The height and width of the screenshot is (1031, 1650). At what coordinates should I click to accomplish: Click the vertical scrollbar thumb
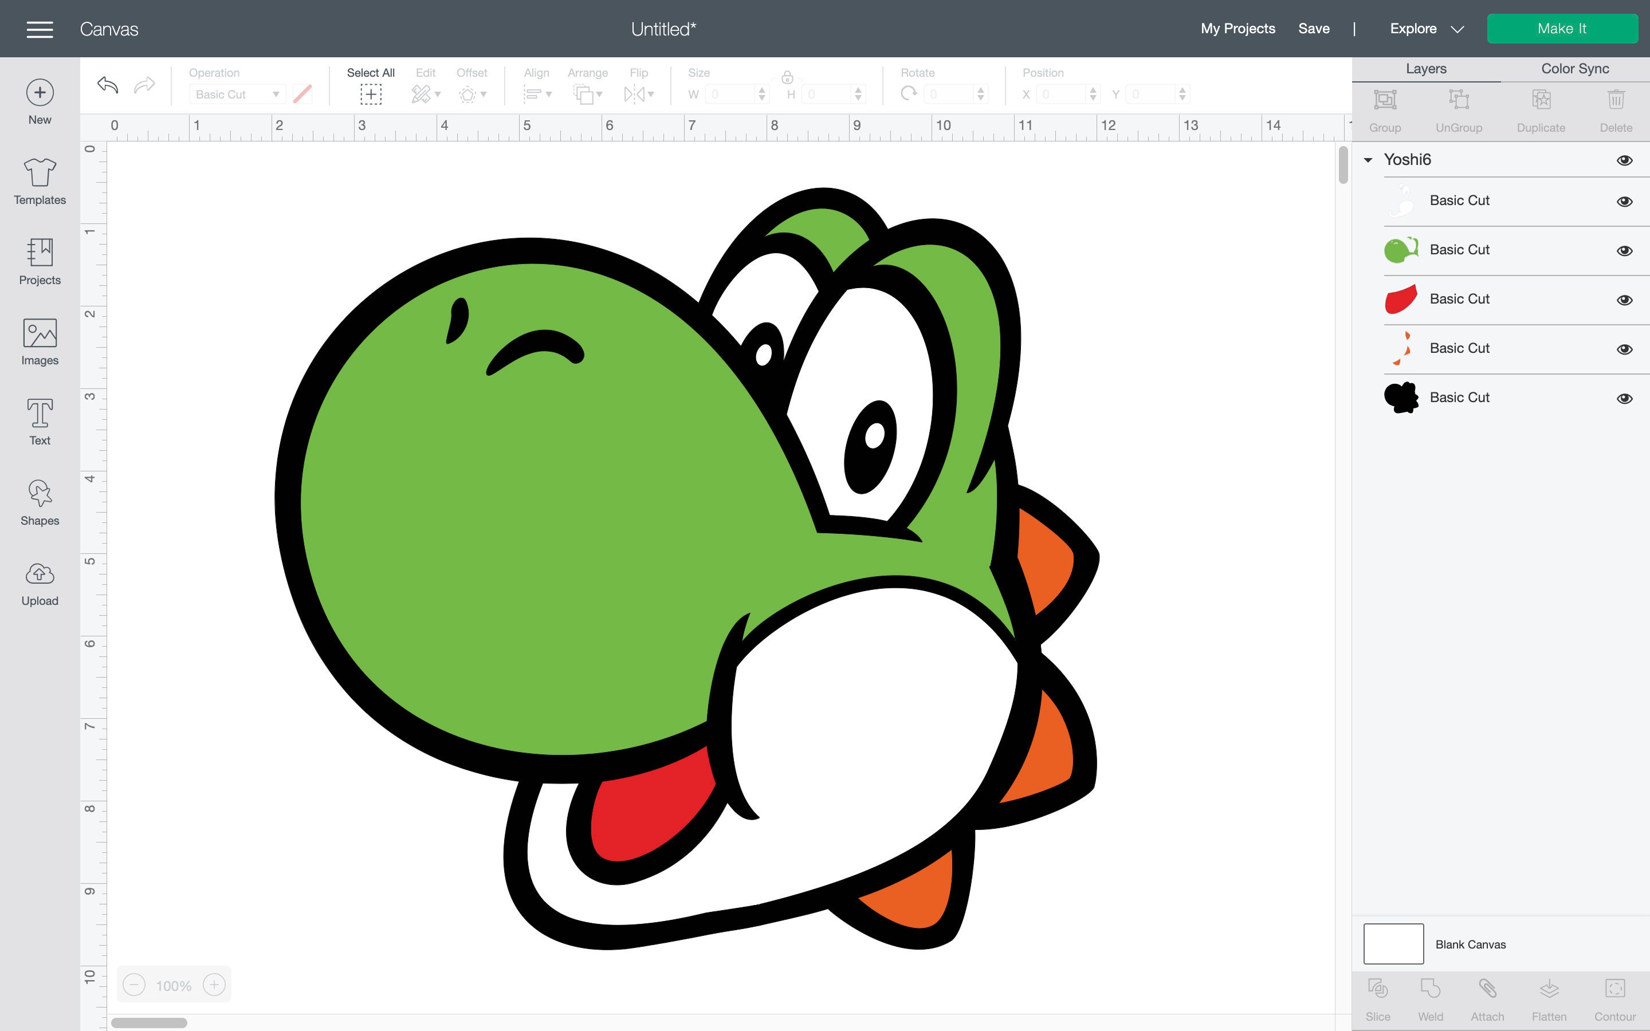pyautogui.click(x=1343, y=165)
